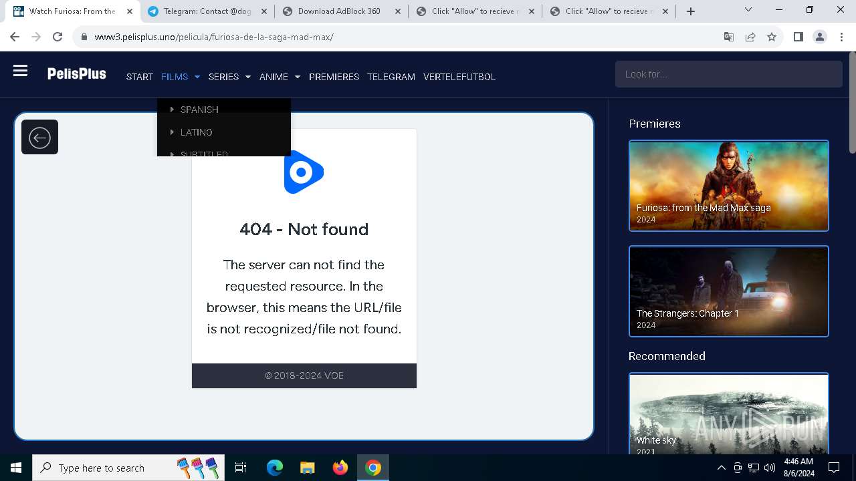Image resolution: width=856 pixels, height=481 pixels.
Task: Click the PelisPlus logo
Action: pyautogui.click(x=77, y=73)
